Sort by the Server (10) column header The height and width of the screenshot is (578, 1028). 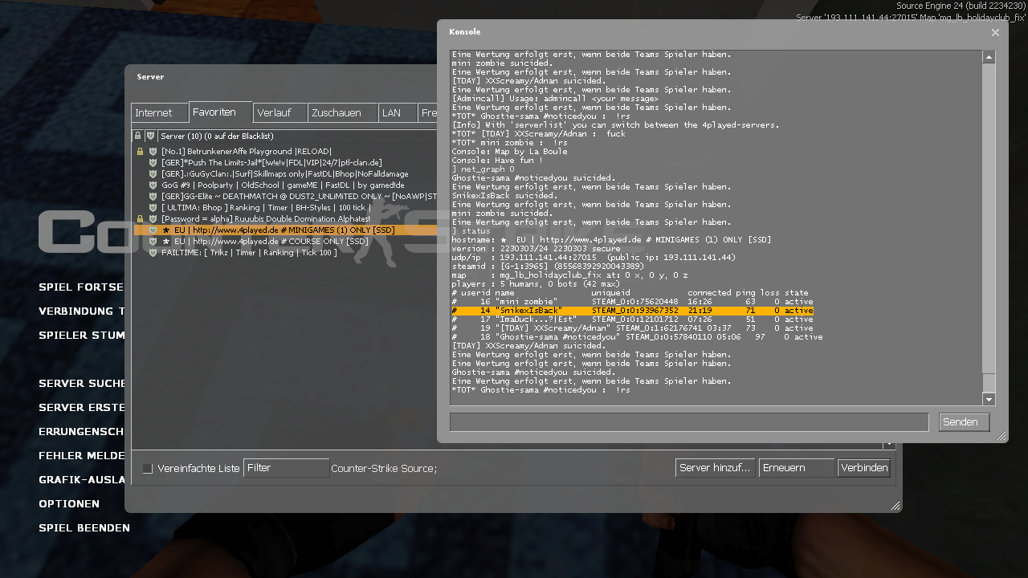pos(296,136)
